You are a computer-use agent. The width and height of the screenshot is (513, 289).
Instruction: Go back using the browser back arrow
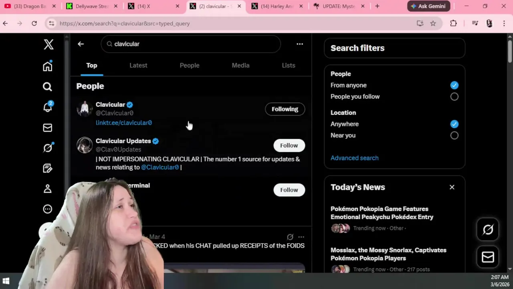point(5,23)
